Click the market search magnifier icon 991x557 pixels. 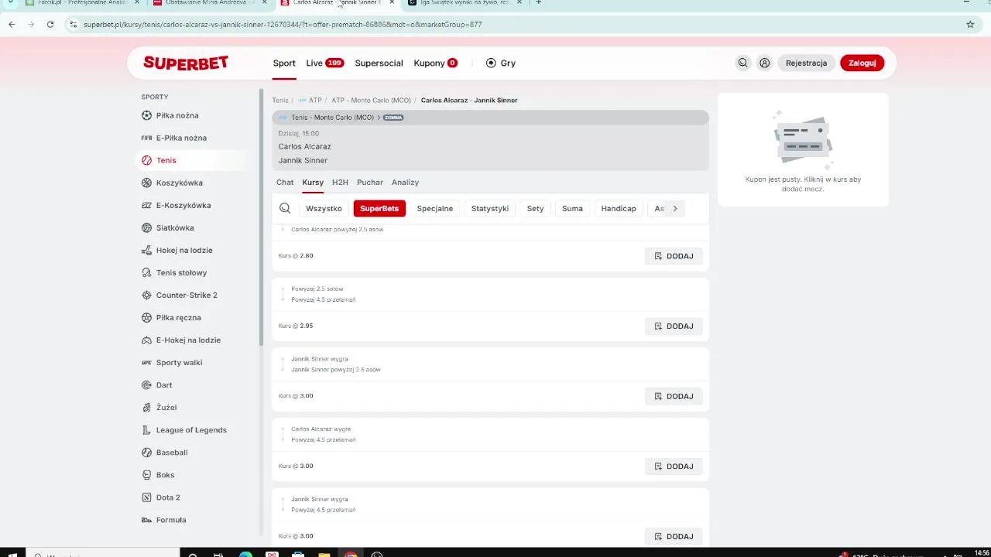[285, 208]
